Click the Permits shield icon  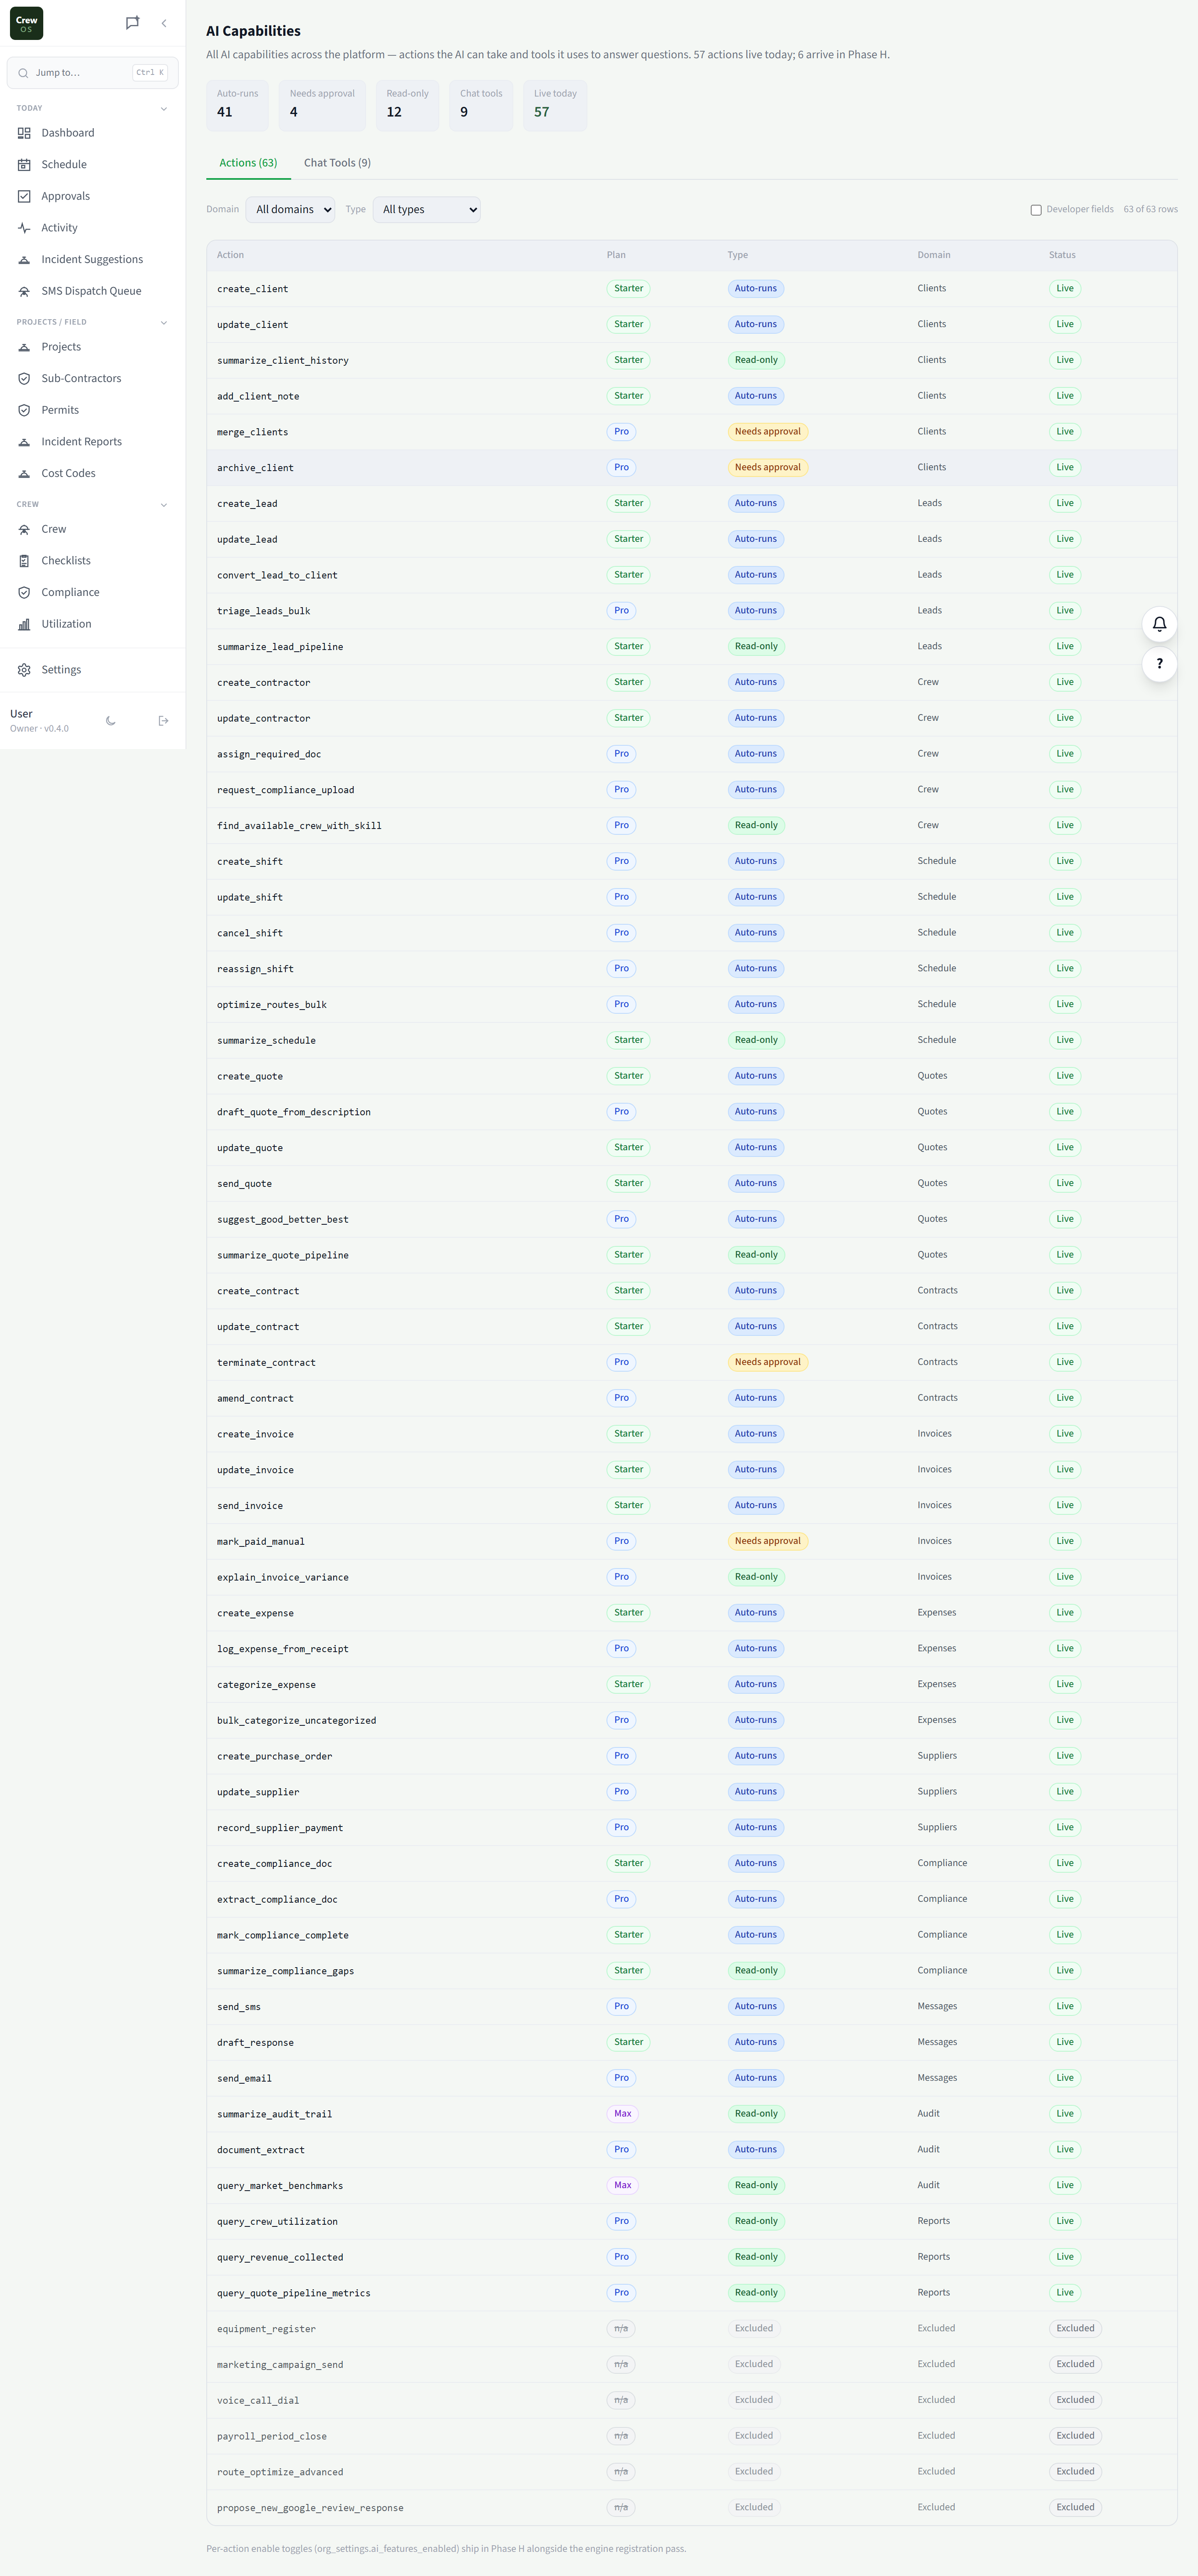click(x=24, y=410)
